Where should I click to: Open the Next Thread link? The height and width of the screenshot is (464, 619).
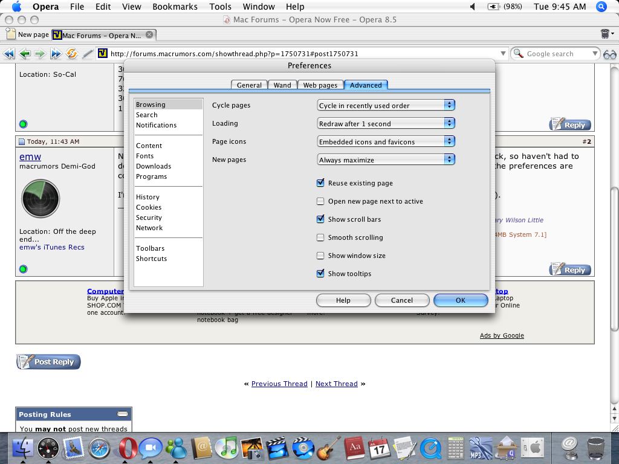[336, 384]
